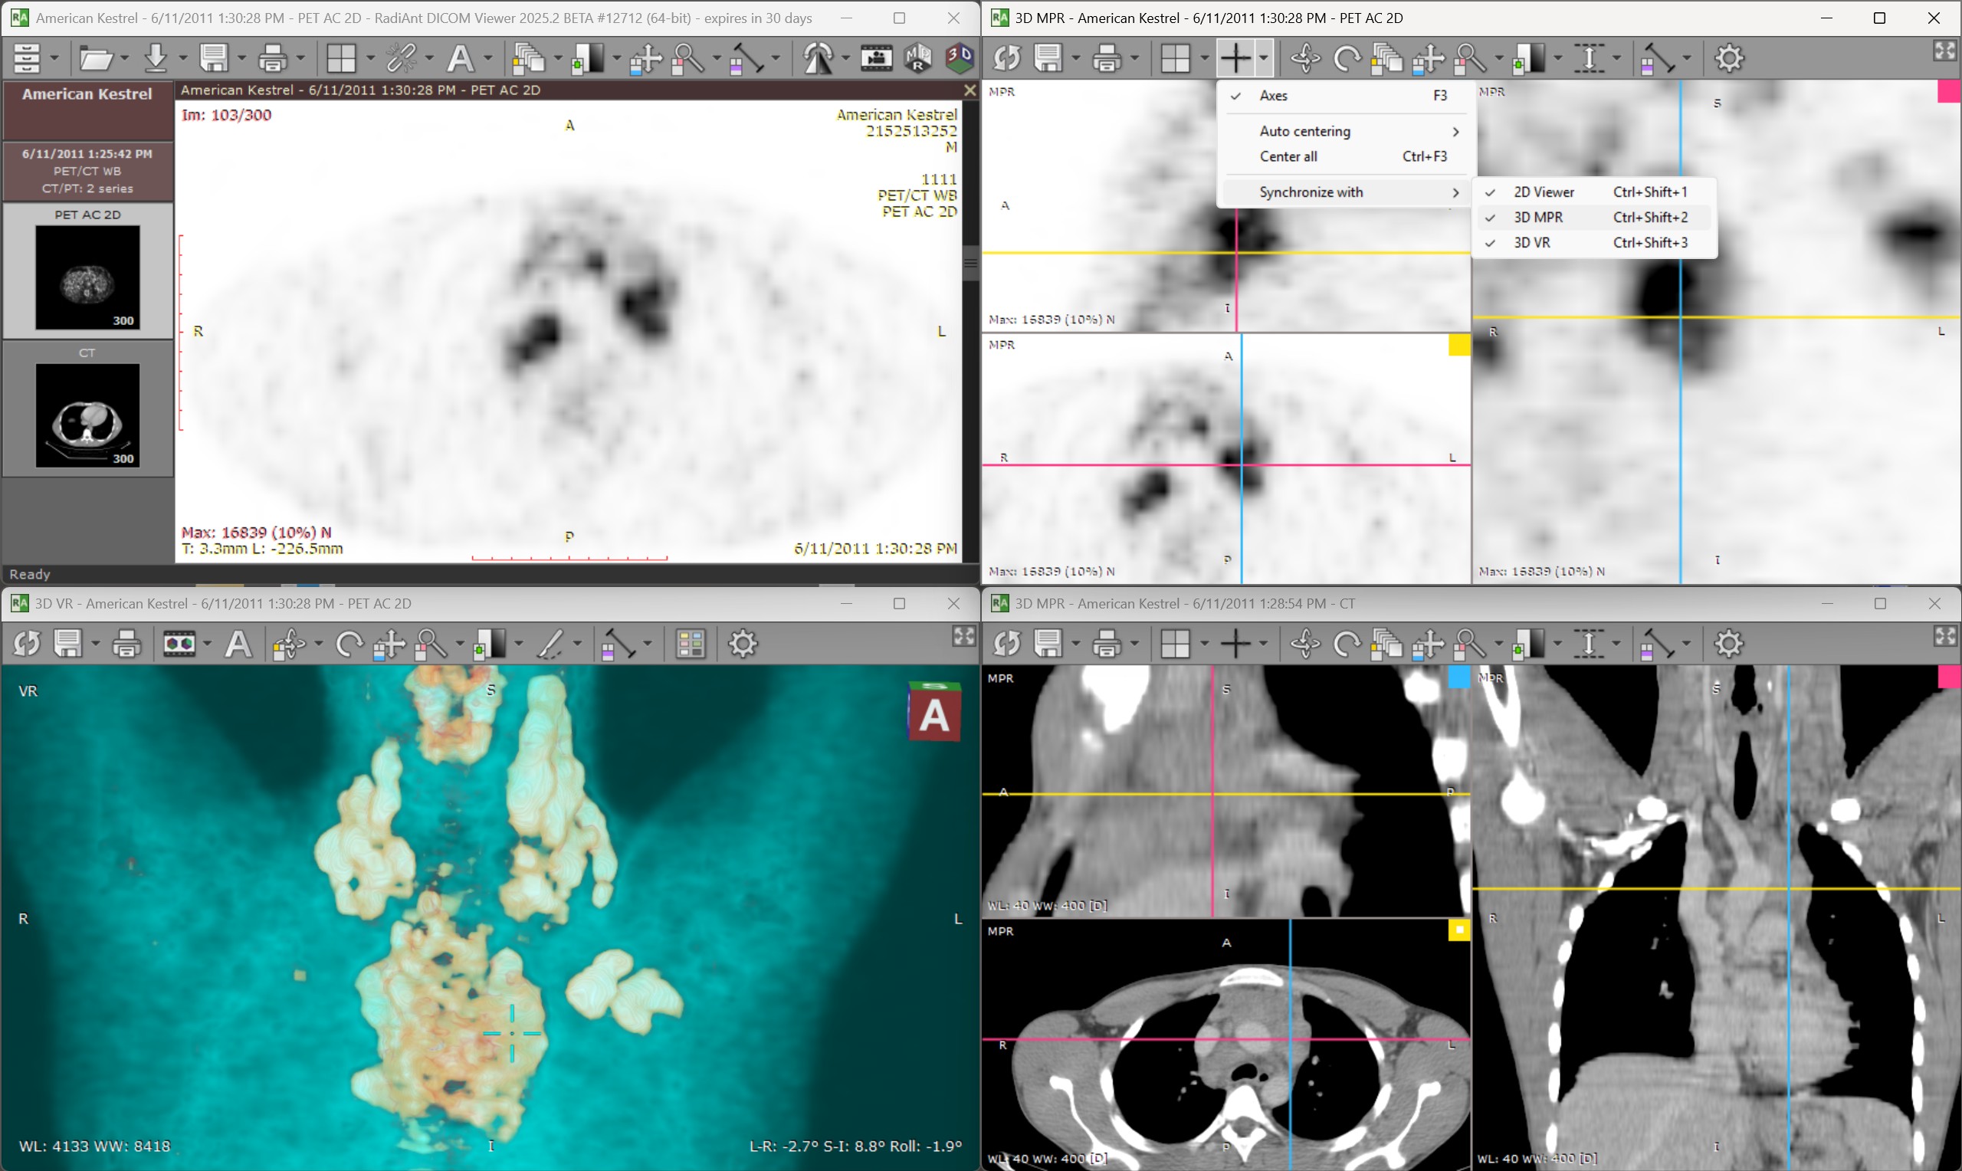The width and height of the screenshot is (1962, 1171).
Task: Select the length measurement tool in 2D viewer
Action: [746, 57]
